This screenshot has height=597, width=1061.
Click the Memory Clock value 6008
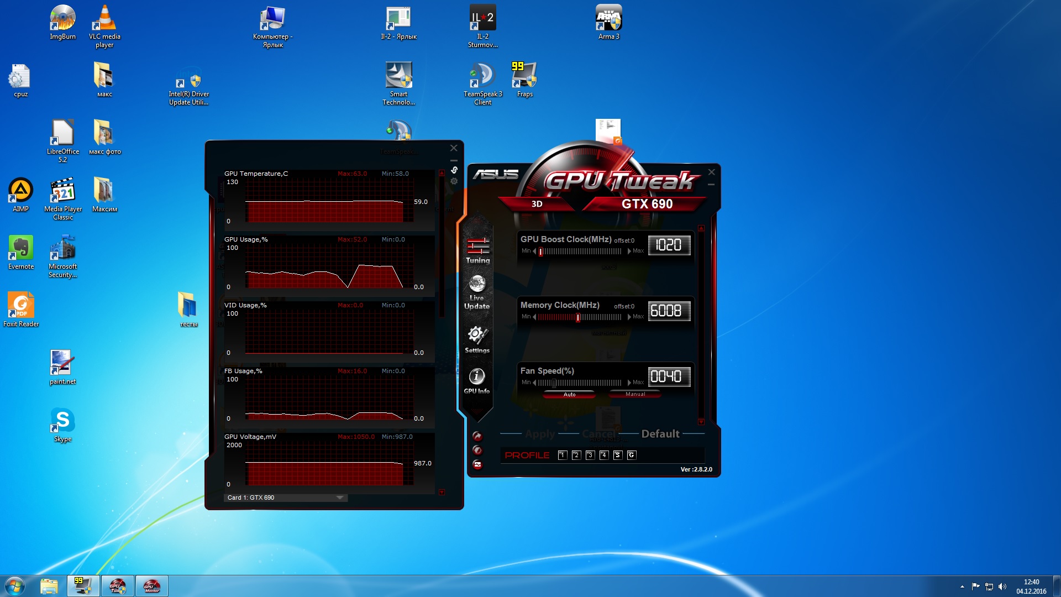pyautogui.click(x=669, y=311)
